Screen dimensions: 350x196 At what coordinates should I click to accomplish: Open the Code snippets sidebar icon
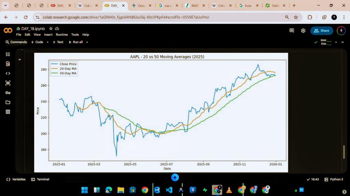coord(8,73)
